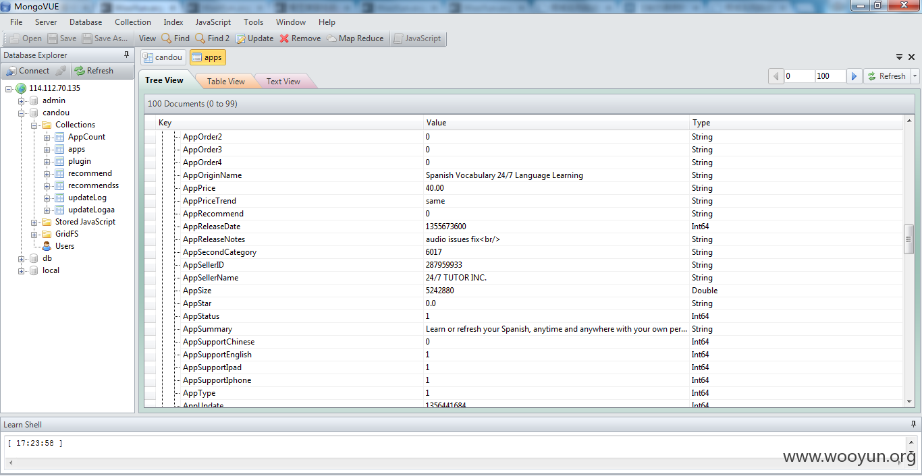Expand the db database node
This screenshot has width=922, height=476.
(x=22, y=259)
